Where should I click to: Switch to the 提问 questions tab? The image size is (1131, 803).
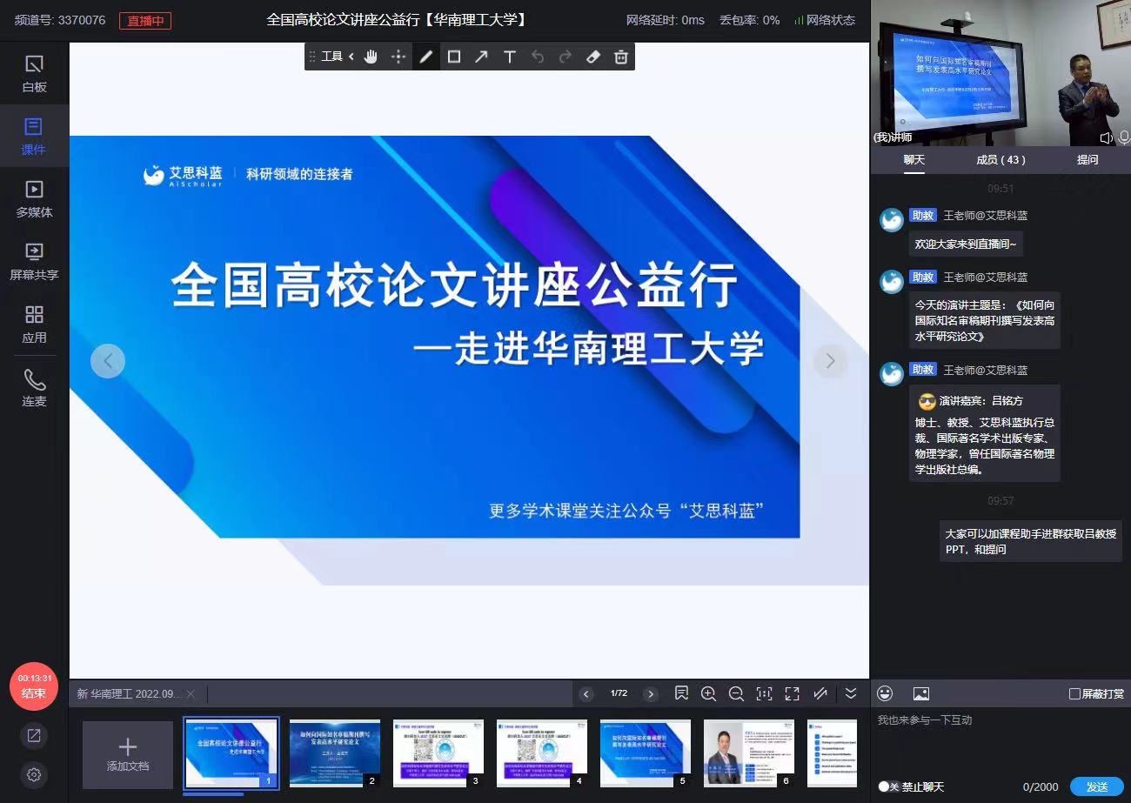1087,160
